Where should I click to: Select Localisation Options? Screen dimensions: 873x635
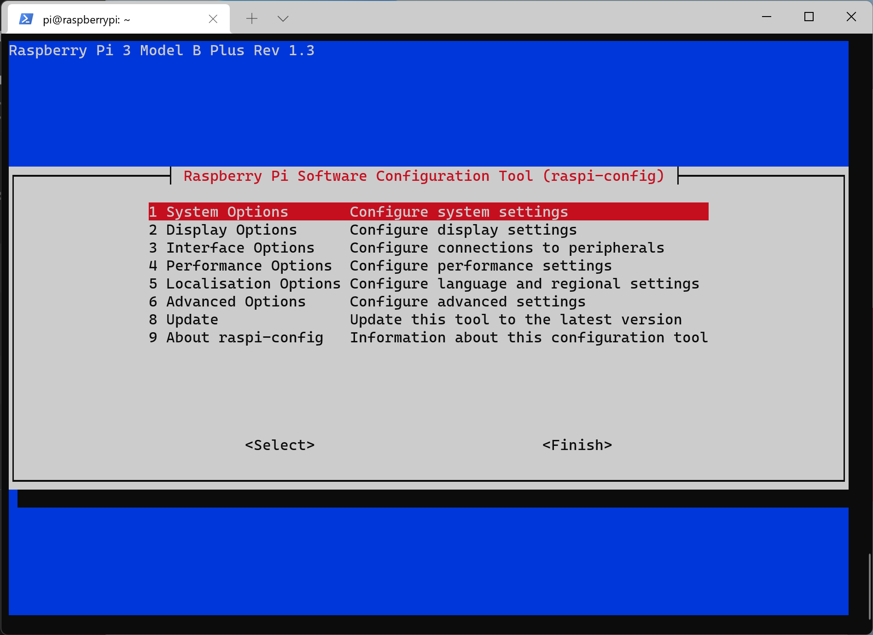pos(253,283)
